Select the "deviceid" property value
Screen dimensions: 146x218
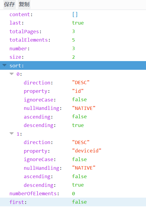87,151
